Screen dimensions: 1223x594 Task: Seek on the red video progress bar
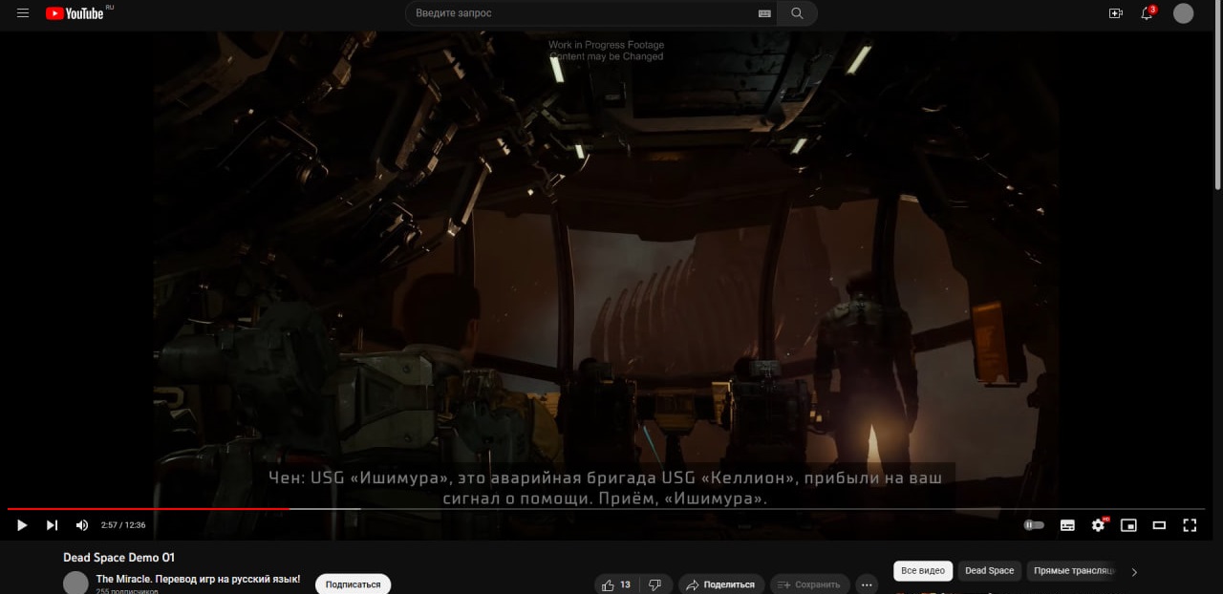pos(606,509)
